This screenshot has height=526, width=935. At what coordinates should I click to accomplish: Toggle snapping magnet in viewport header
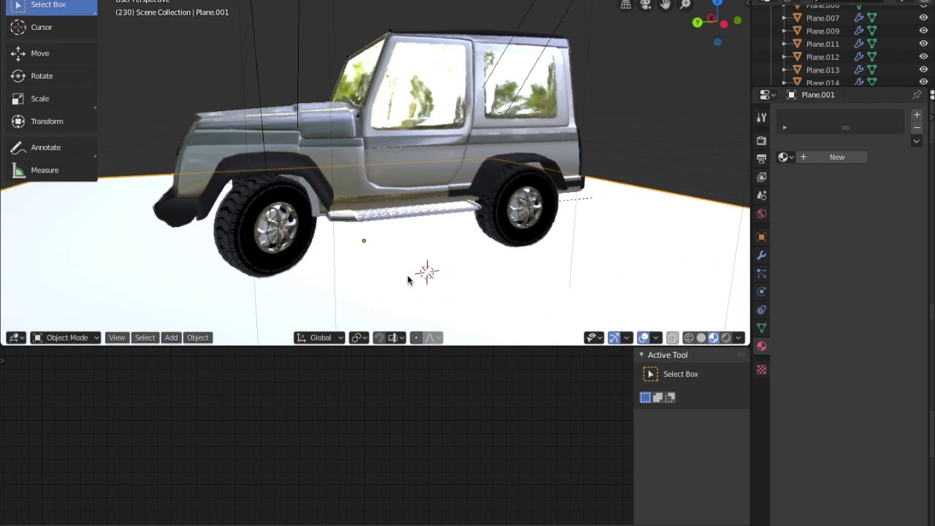379,338
